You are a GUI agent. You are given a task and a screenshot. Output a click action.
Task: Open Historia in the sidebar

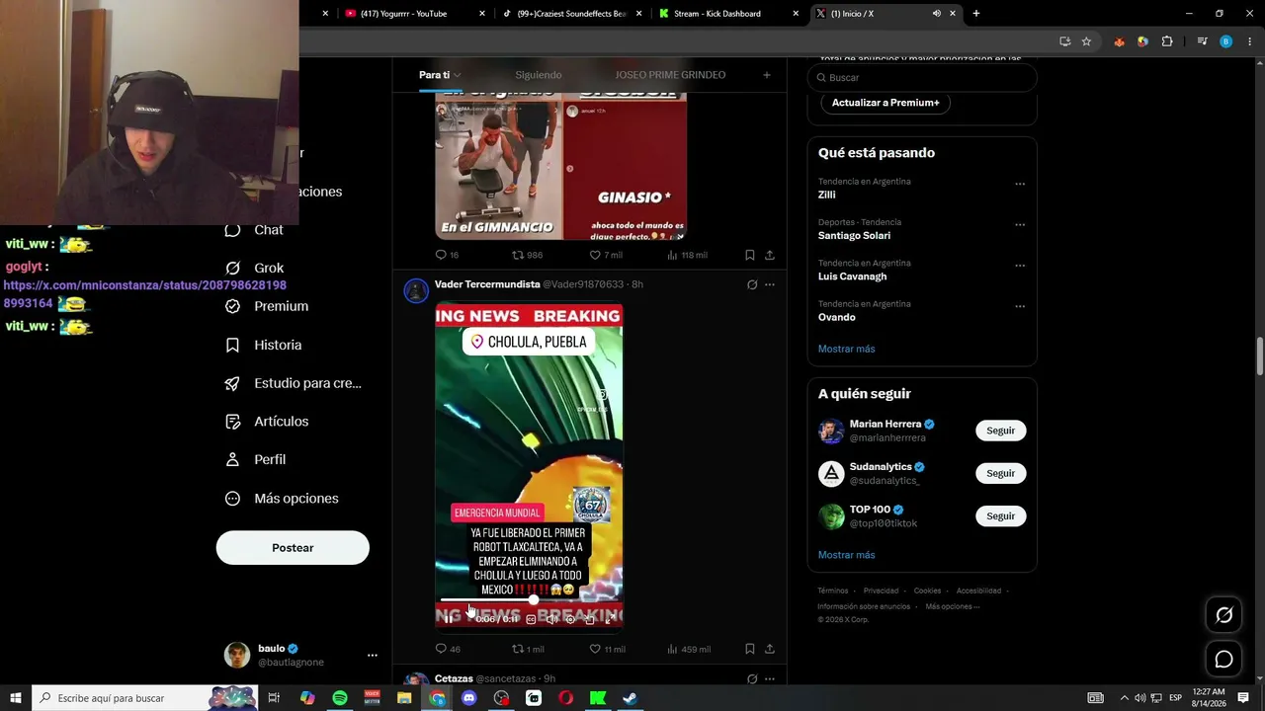click(x=263, y=345)
